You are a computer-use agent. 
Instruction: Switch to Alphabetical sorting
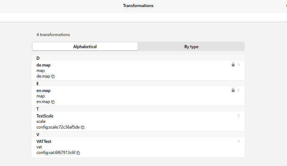point(85,46)
